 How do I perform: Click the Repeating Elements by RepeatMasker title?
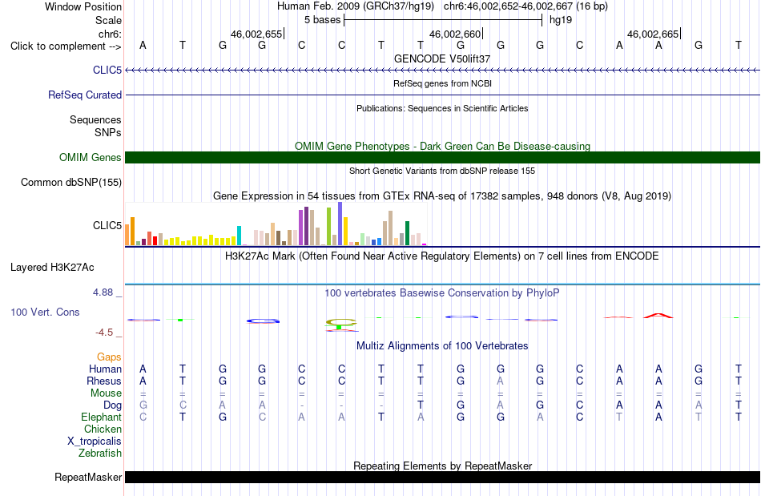click(442, 466)
